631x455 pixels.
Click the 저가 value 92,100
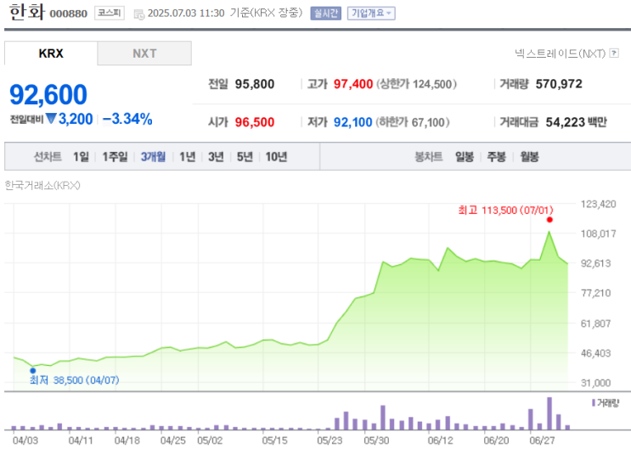pos(352,122)
